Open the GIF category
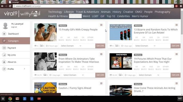The image size is (183, 102). pyautogui.click(x=102, y=16)
